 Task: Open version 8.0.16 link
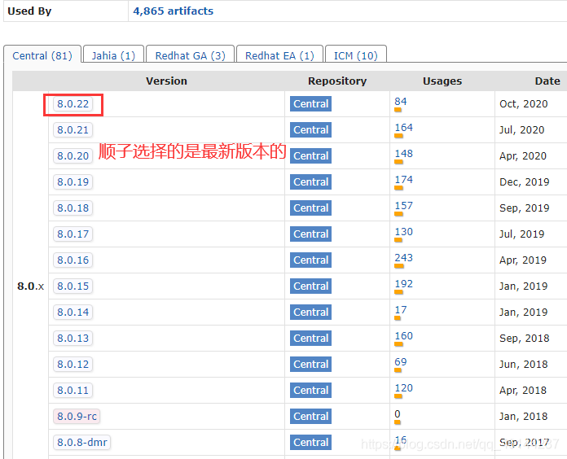pyautogui.click(x=73, y=260)
